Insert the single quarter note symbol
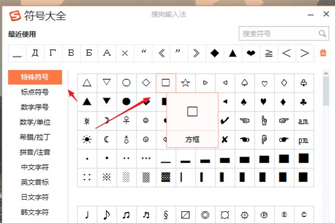335x223 pixels. (x=87, y=215)
